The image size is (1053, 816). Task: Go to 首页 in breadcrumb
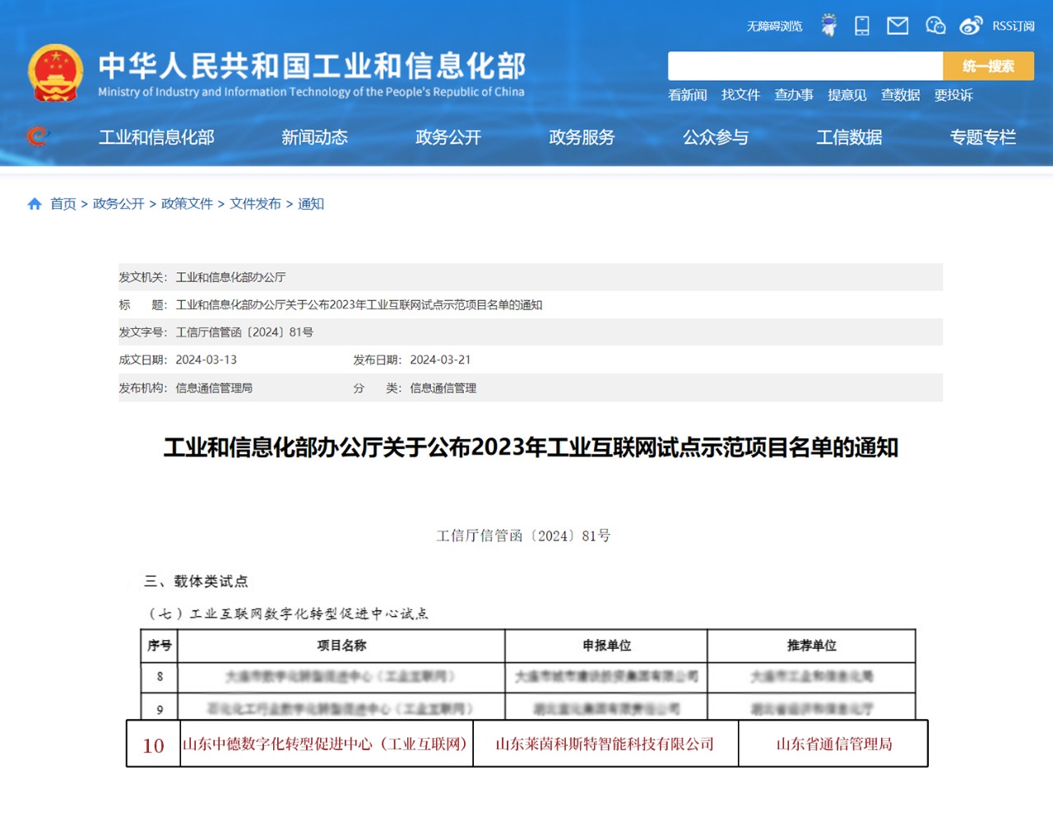[x=63, y=204]
